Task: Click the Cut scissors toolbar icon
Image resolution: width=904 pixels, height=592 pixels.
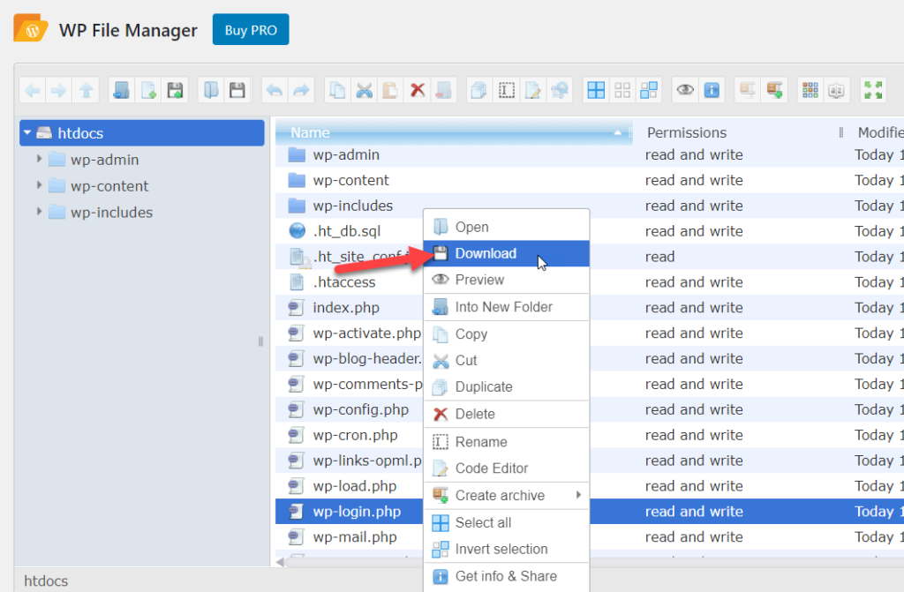Action: 365,91
